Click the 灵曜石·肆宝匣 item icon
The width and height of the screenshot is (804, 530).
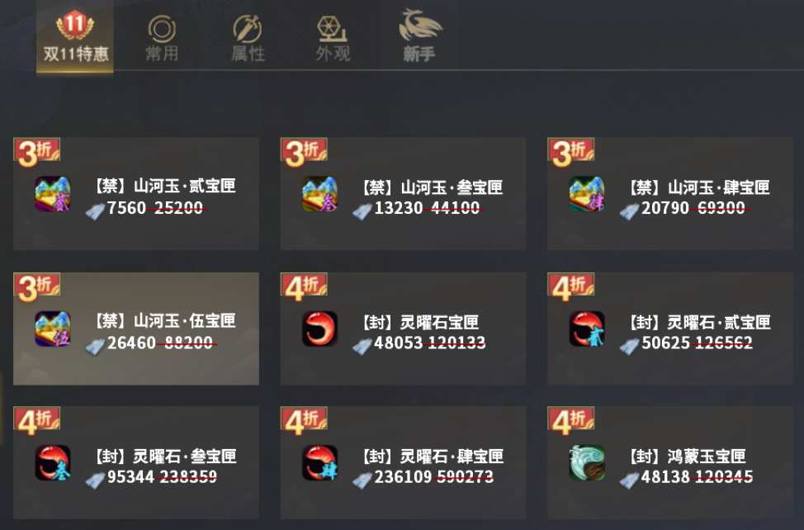pyautogui.click(x=319, y=463)
